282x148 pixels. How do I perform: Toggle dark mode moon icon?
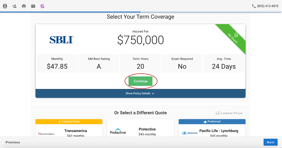click(x=42, y=6)
